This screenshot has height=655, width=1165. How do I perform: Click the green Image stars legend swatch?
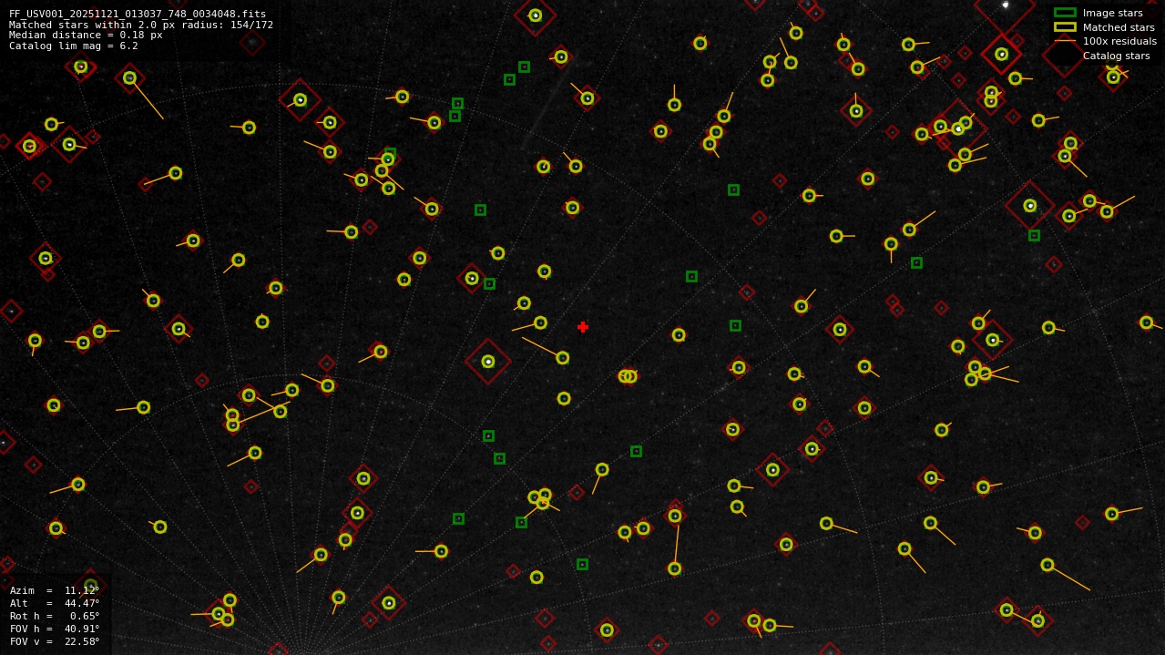click(x=1065, y=13)
